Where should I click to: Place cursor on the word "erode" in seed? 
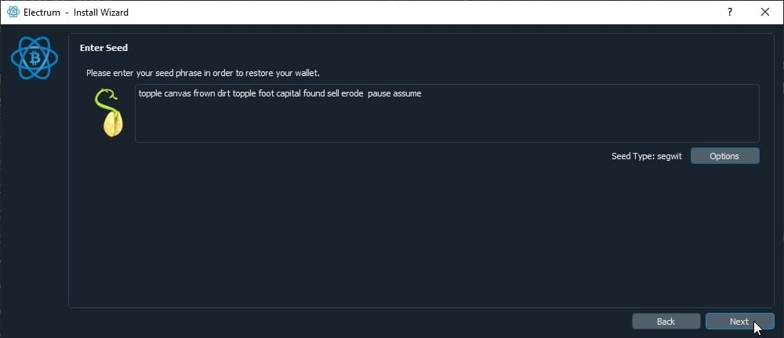(x=352, y=93)
